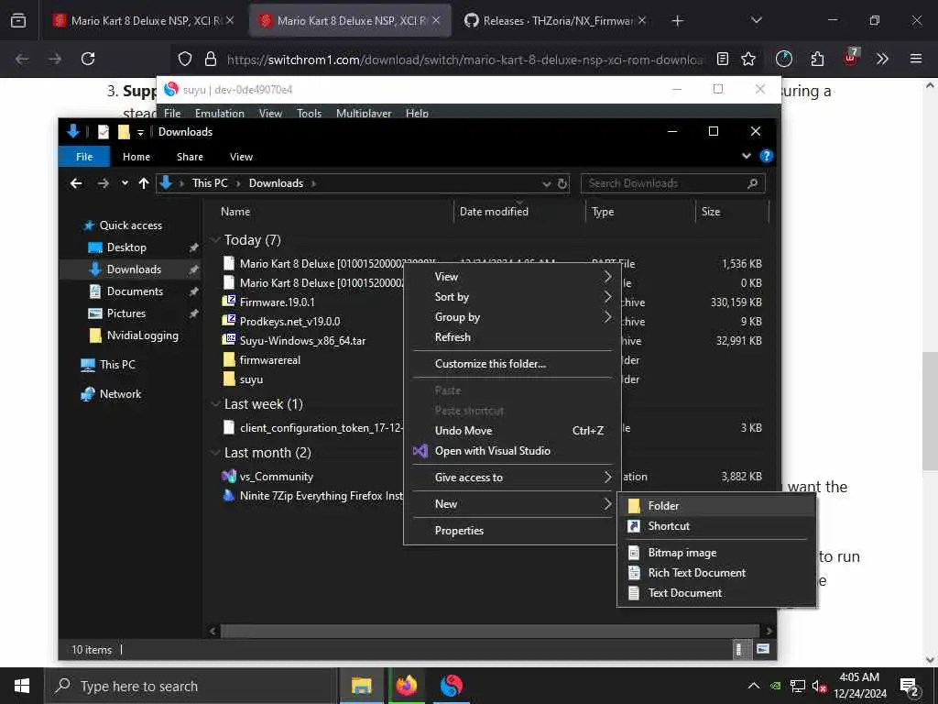Switch to the Releases THZoria Firefox tab
Screen dimensions: 938x704
click(555, 21)
